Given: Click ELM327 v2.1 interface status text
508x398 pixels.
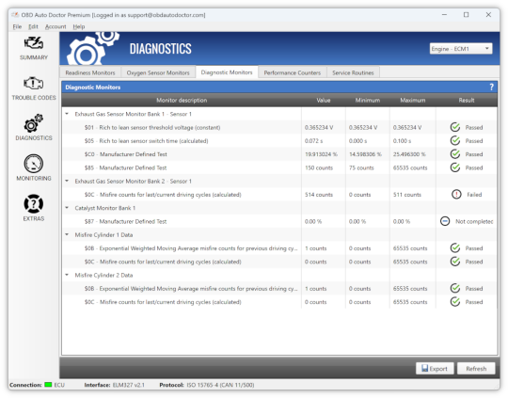Looking at the screenshot, I should [128, 385].
